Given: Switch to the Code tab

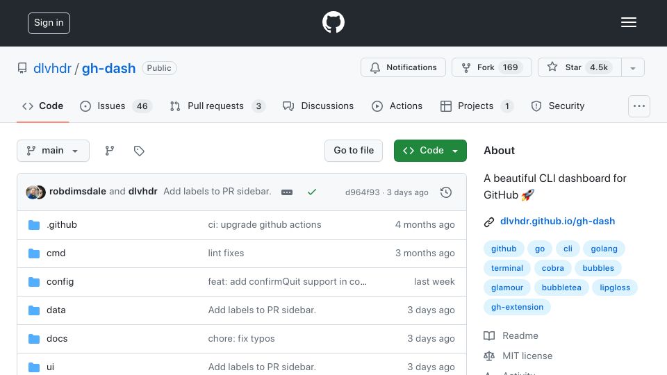Looking at the screenshot, I should 43,106.
